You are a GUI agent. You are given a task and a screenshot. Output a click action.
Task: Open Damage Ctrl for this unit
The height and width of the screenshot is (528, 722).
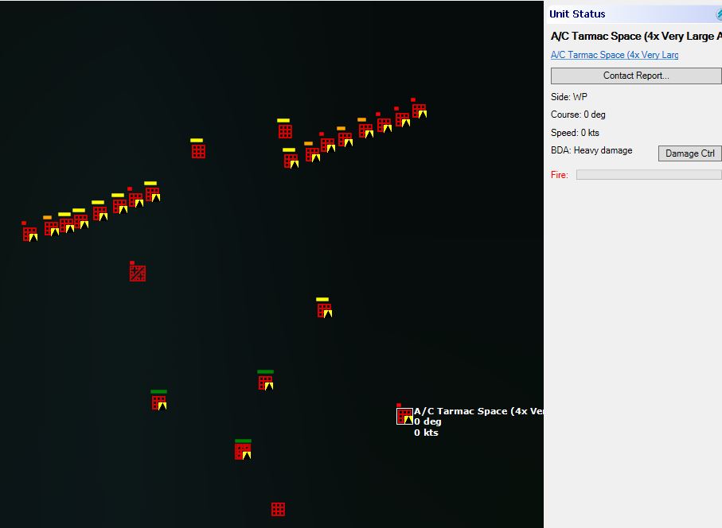pos(690,153)
